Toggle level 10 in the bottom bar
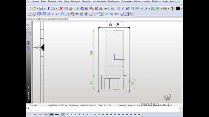 pos(103,114)
